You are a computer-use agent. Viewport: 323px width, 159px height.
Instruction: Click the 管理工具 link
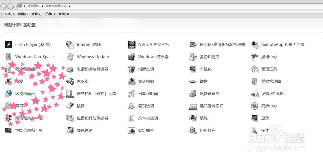tap(269, 69)
